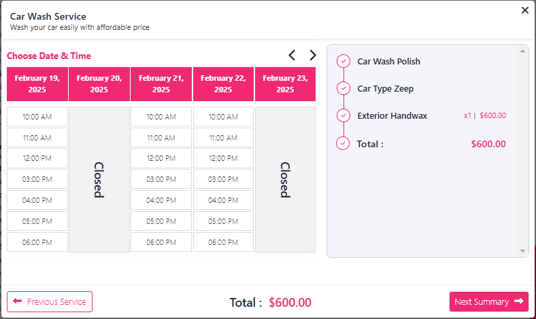Book 12:00 PM under February 22
536x319 pixels.
(223, 158)
